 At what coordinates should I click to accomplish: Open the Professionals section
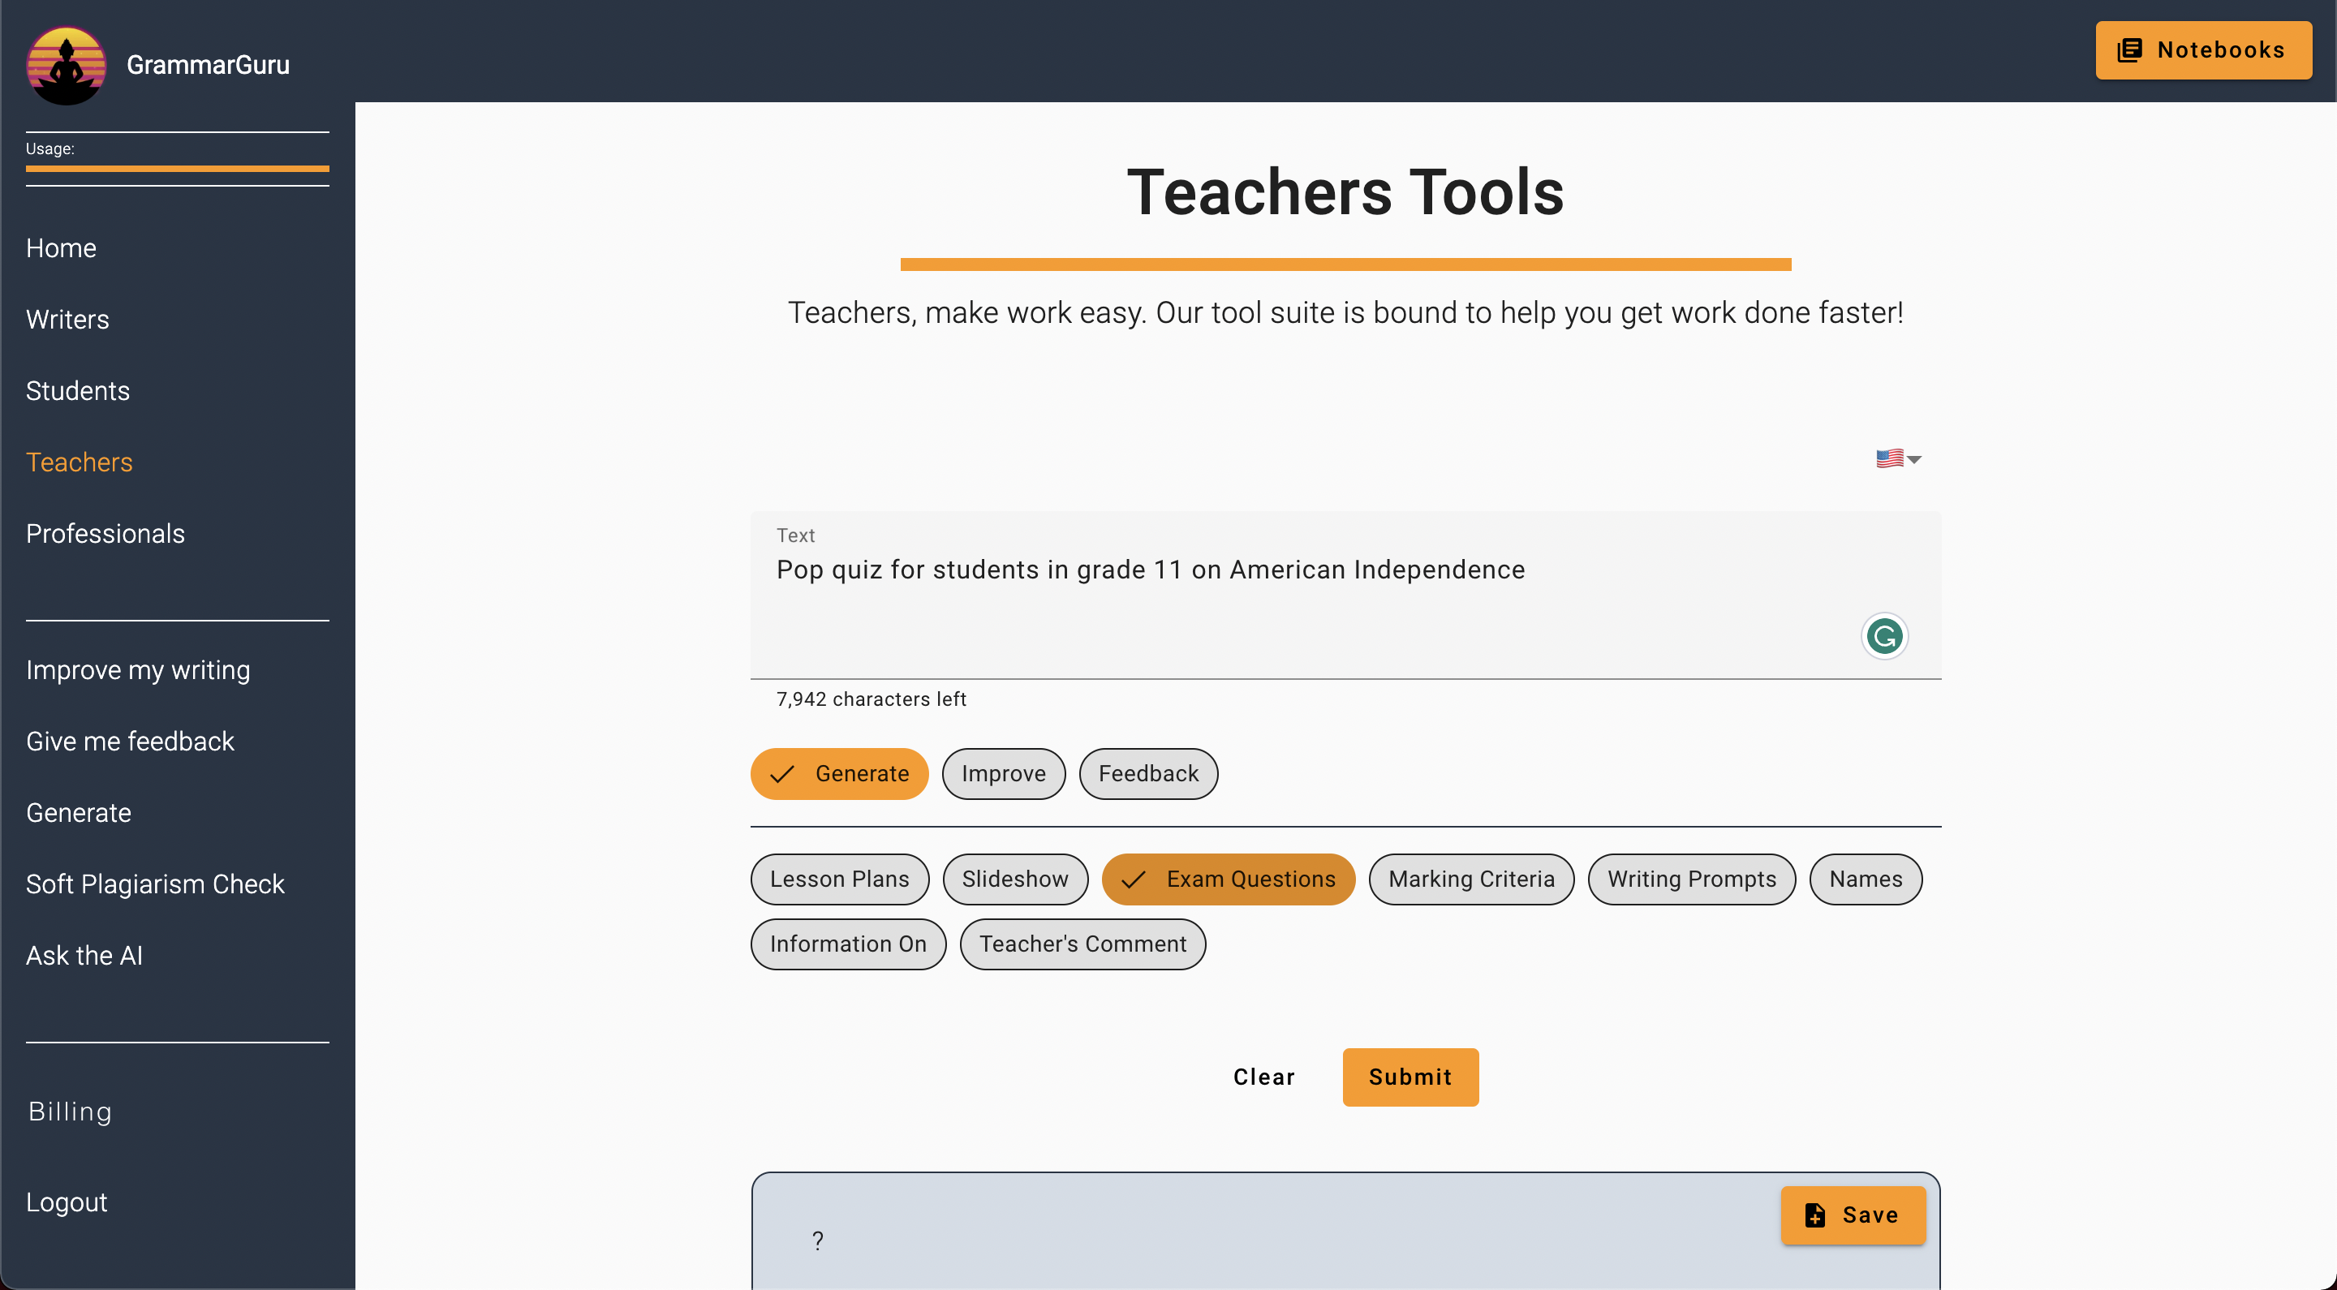pyautogui.click(x=105, y=533)
